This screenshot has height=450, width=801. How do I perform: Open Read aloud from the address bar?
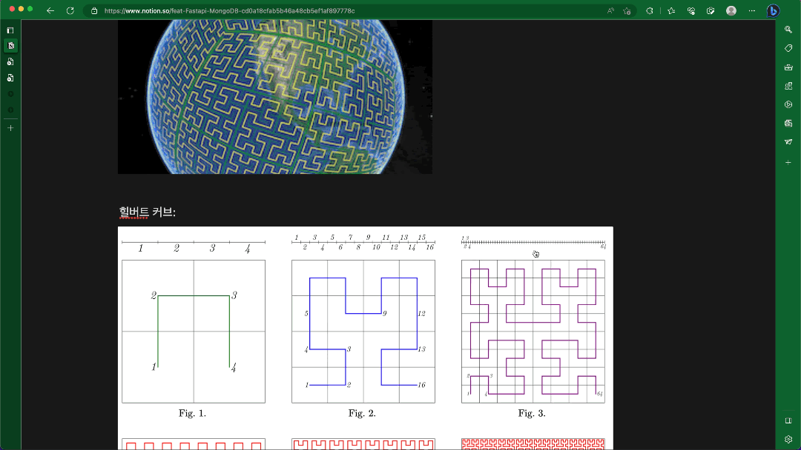(610, 10)
